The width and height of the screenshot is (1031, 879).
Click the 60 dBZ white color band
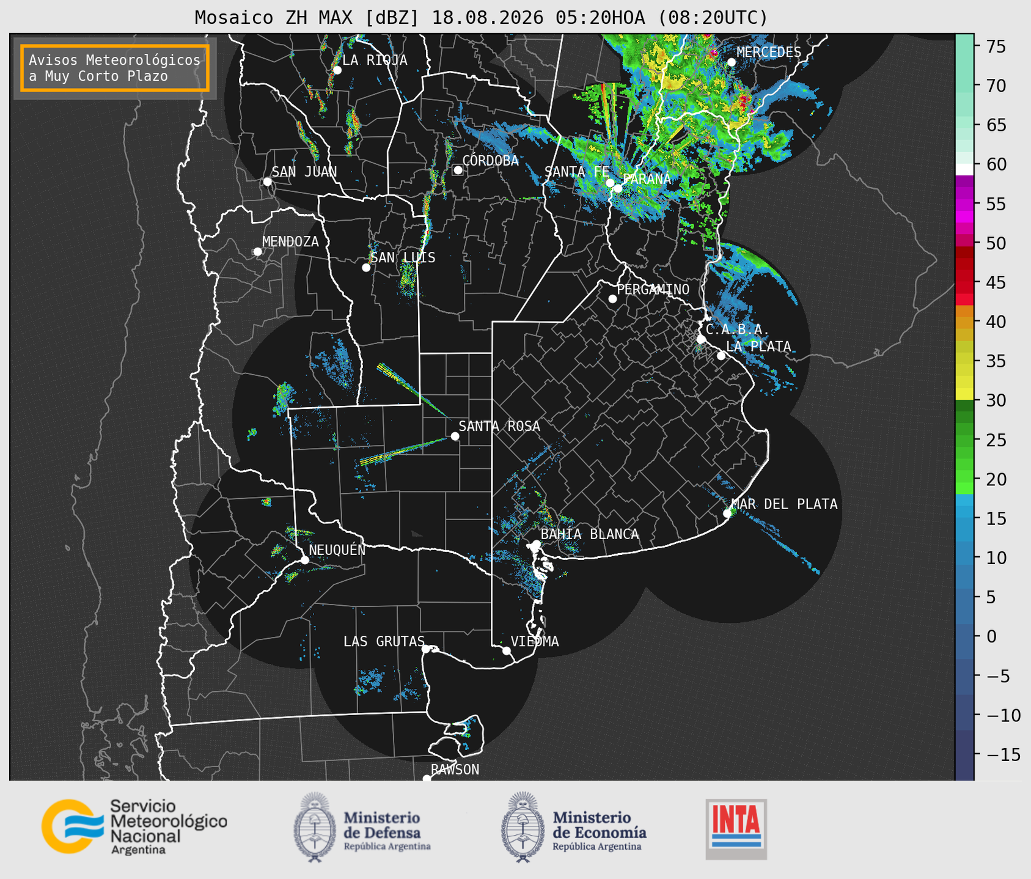coord(964,169)
